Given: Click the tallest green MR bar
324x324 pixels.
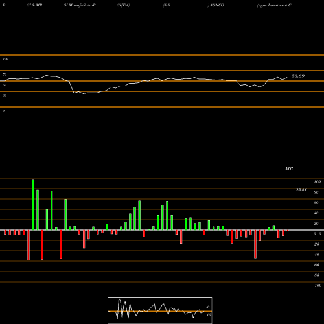Looking at the screenshot, I should tap(33, 205).
